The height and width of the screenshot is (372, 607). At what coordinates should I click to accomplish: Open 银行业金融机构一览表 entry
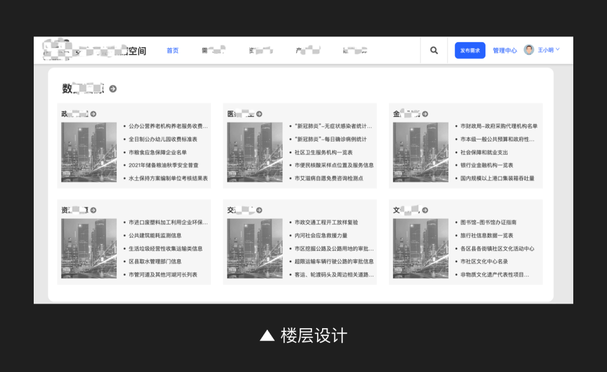coord(487,165)
